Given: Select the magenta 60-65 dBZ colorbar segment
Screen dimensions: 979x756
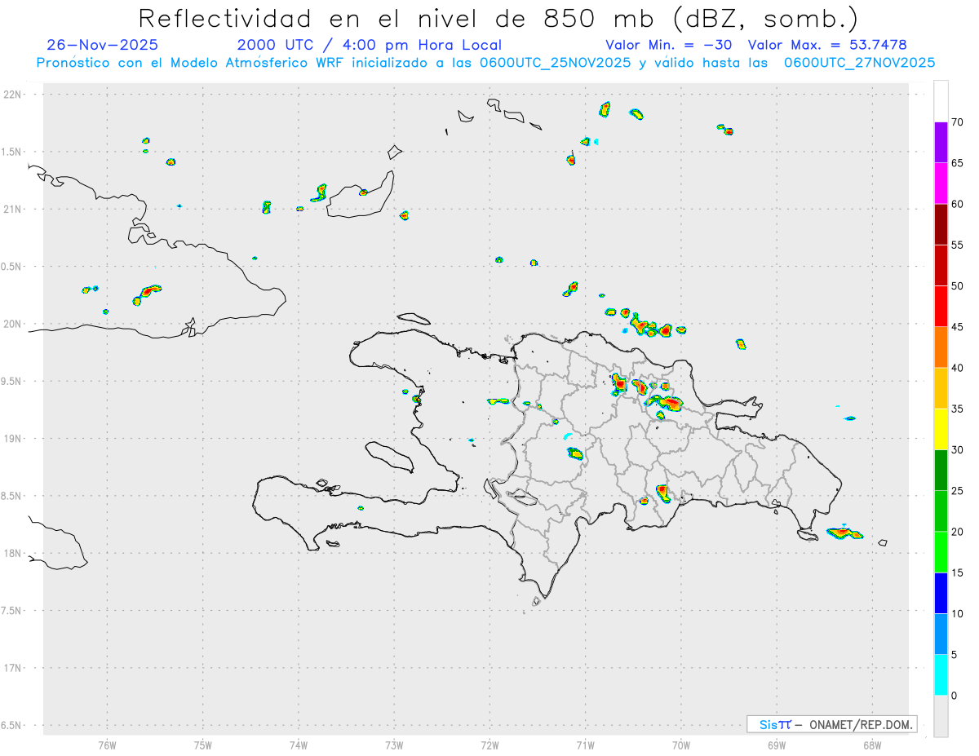Looking at the screenshot, I should pos(941,183).
